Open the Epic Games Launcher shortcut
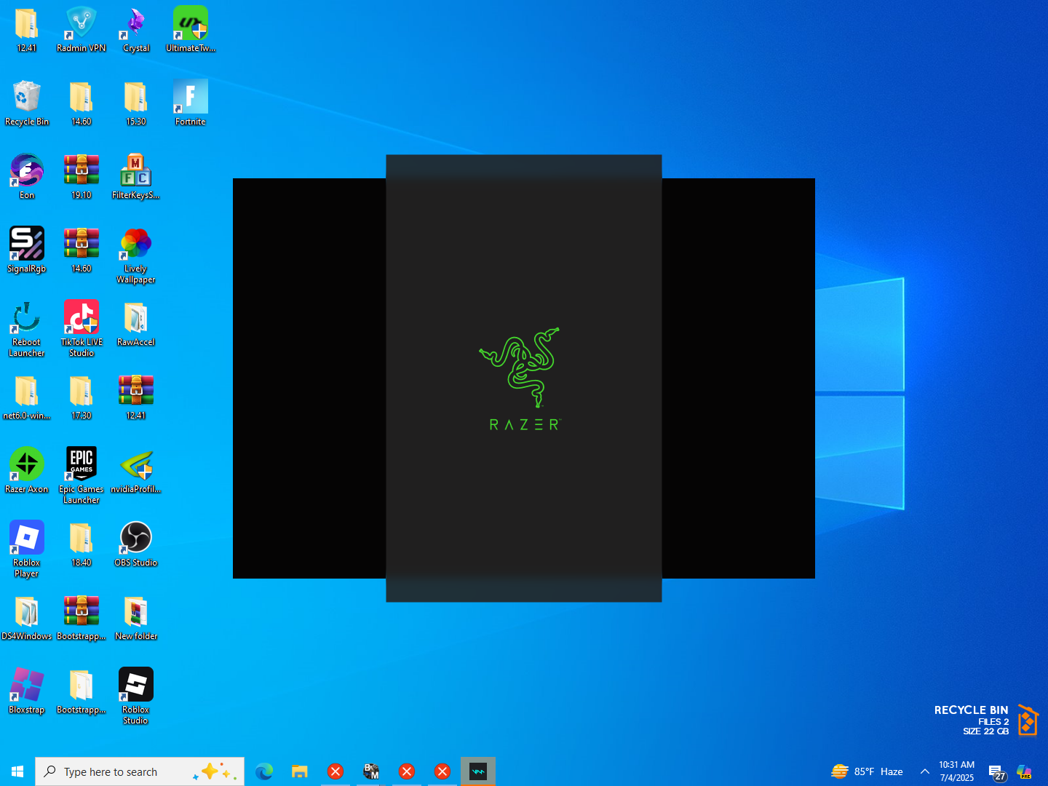Viewport: 1048px width, 786px height. 82,476
